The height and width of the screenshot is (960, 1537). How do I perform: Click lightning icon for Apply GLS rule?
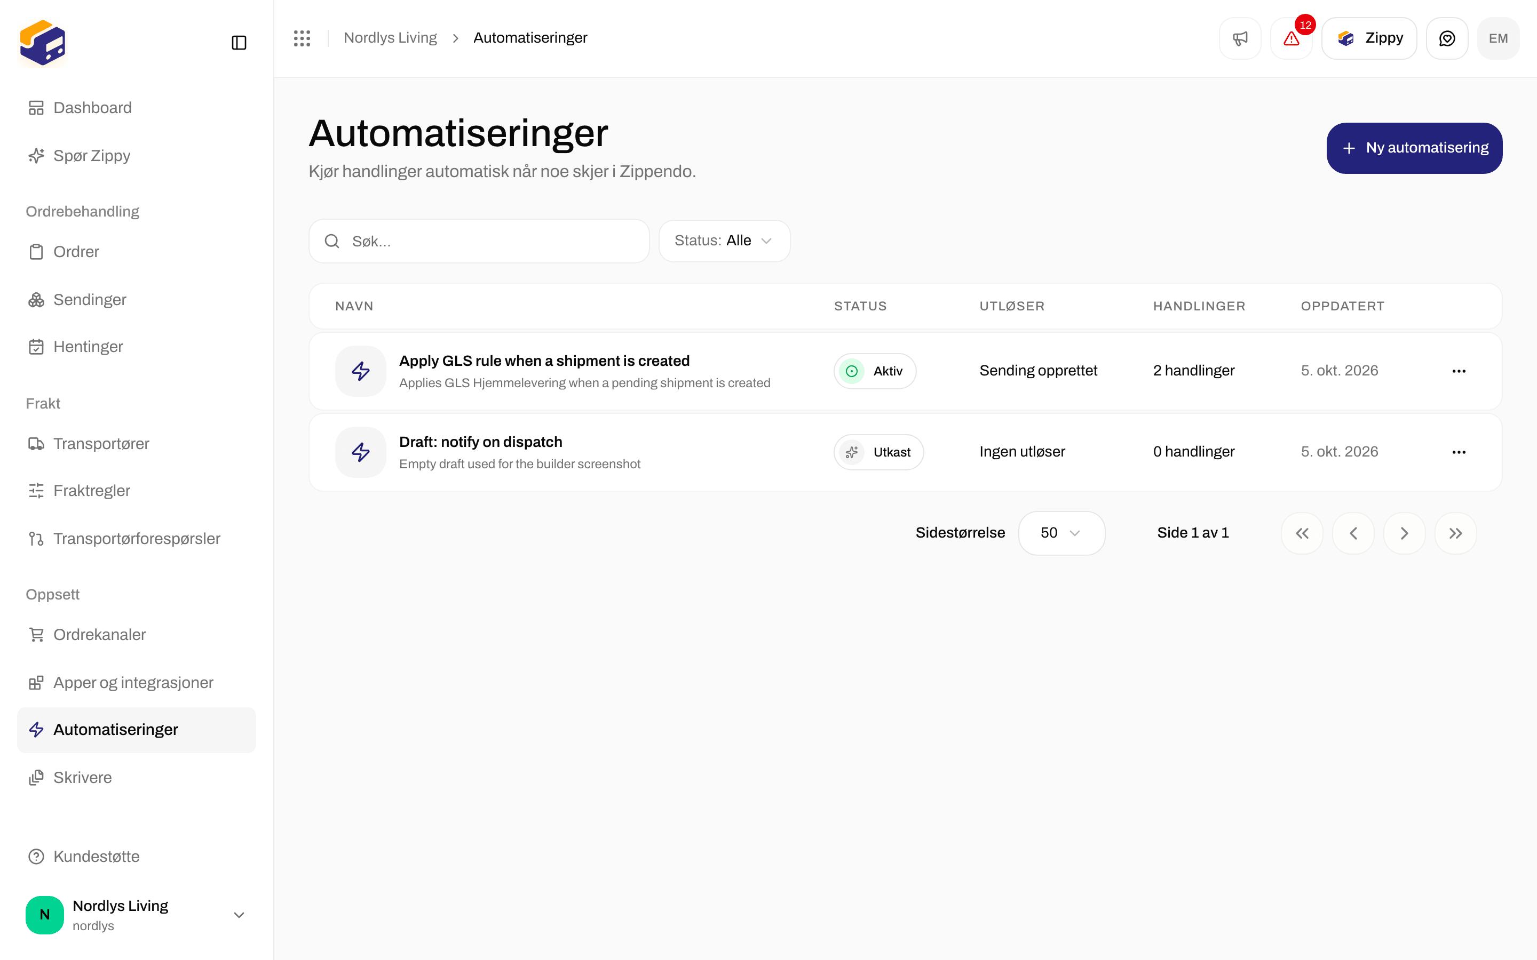[x=361, y=371]
